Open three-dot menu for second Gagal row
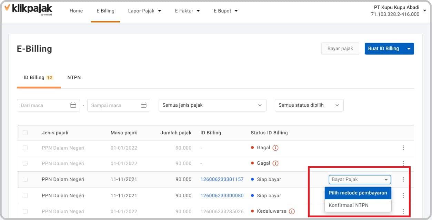Screen dimensions: 432x220 pos(403,163)
